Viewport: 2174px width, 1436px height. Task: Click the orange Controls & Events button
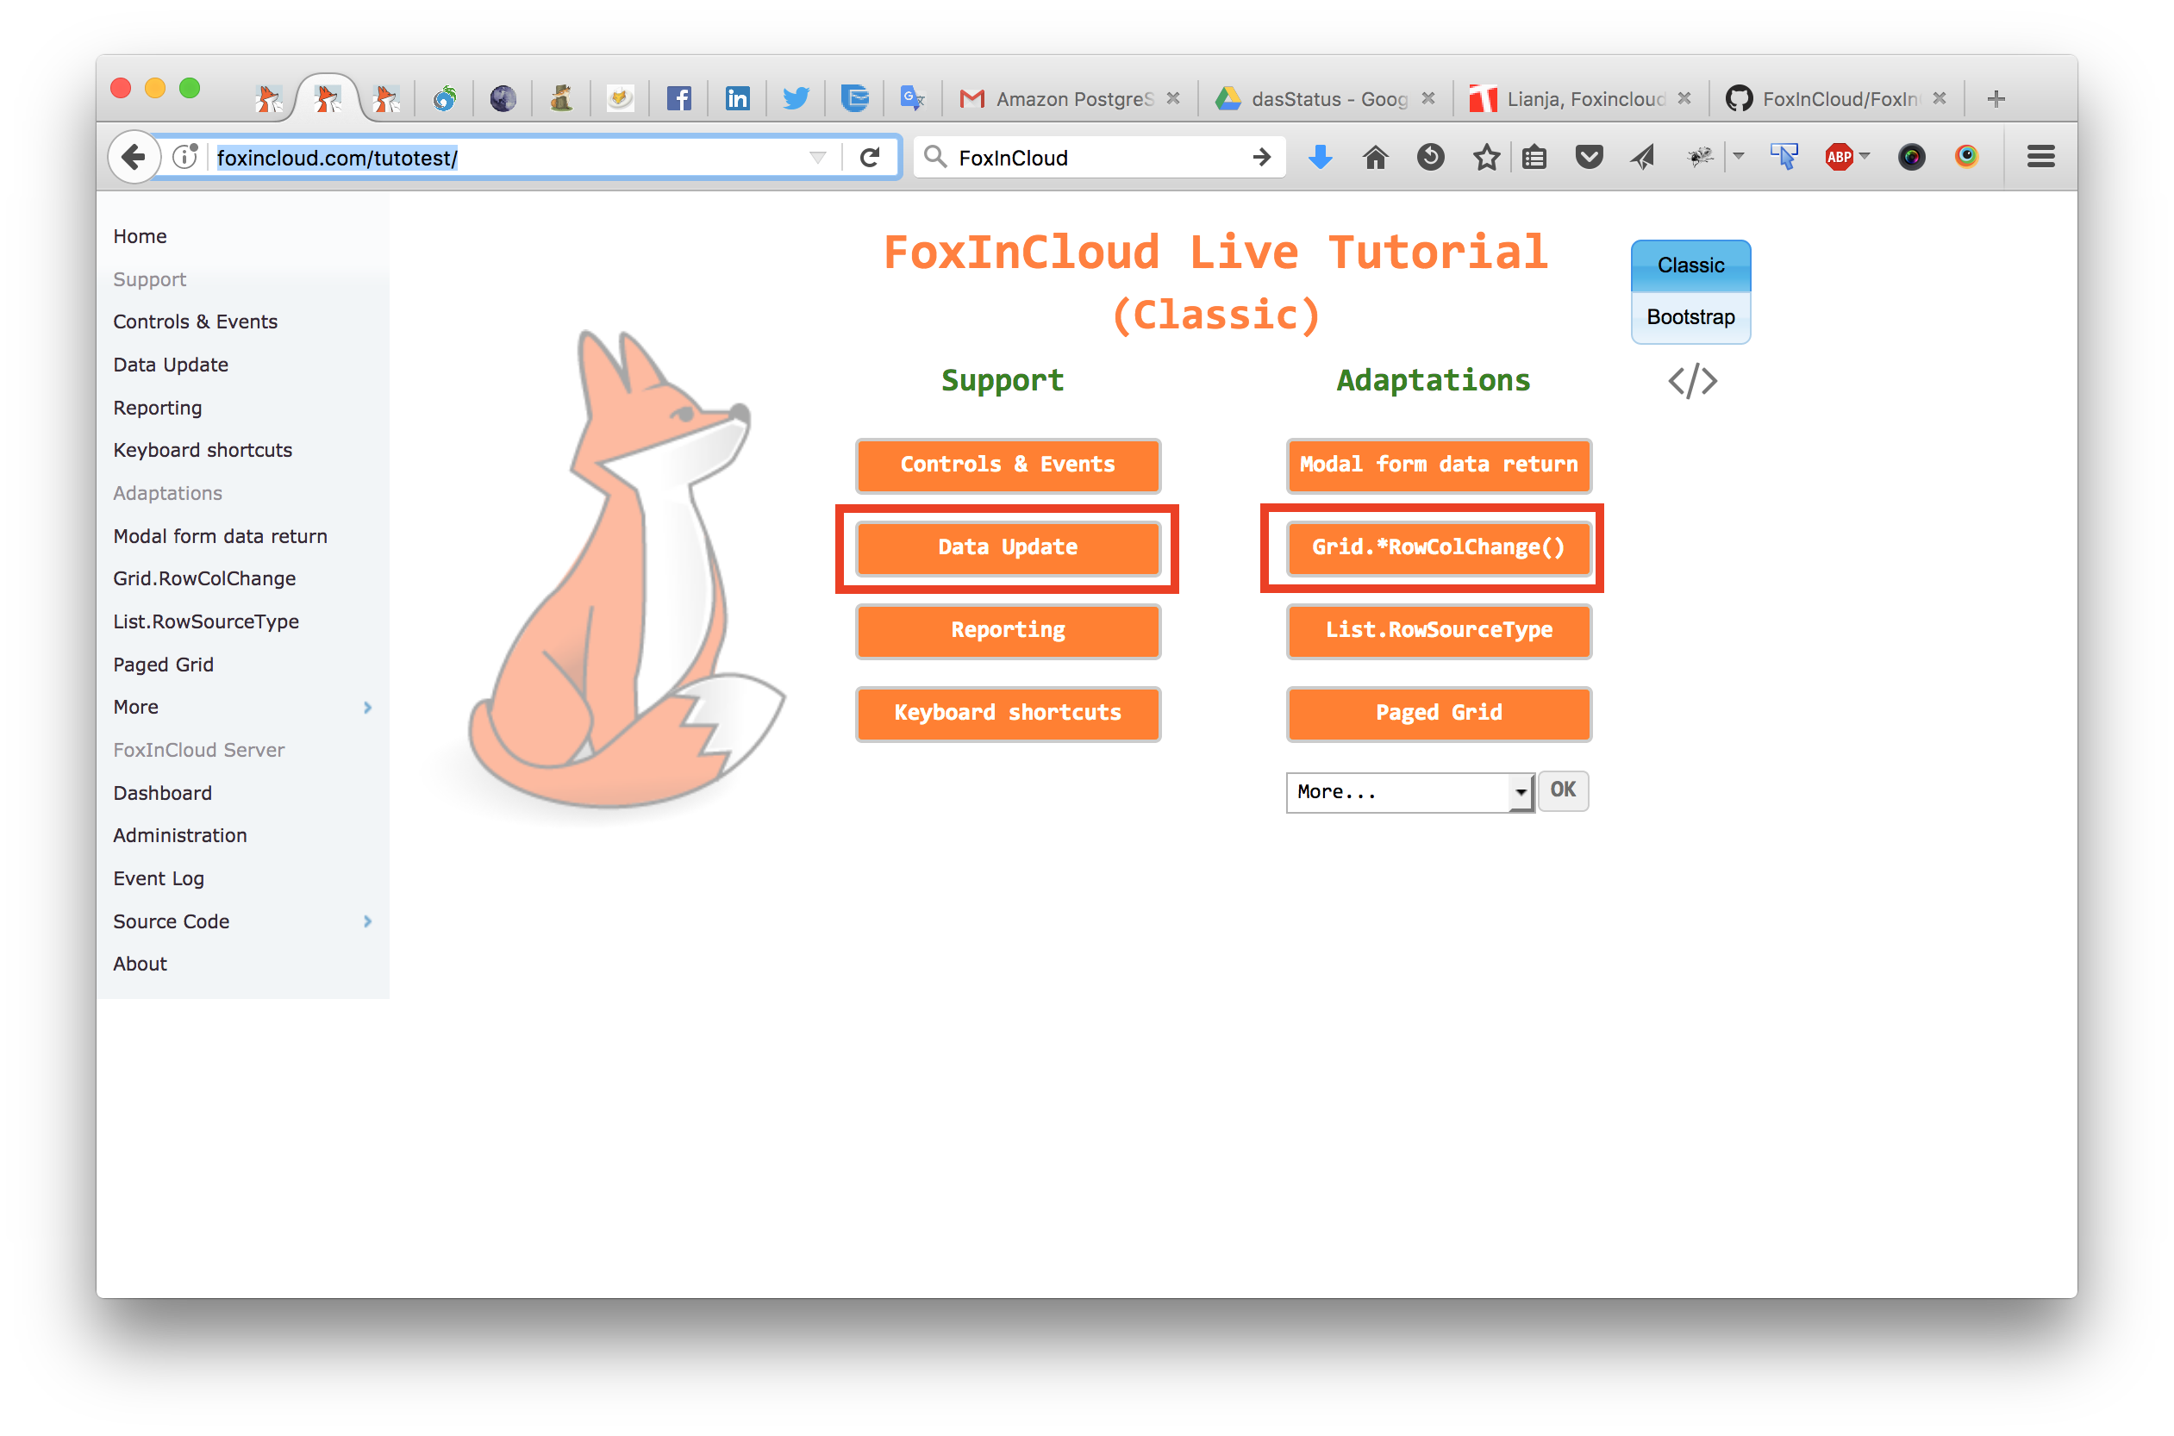[x=1008, y=465]
